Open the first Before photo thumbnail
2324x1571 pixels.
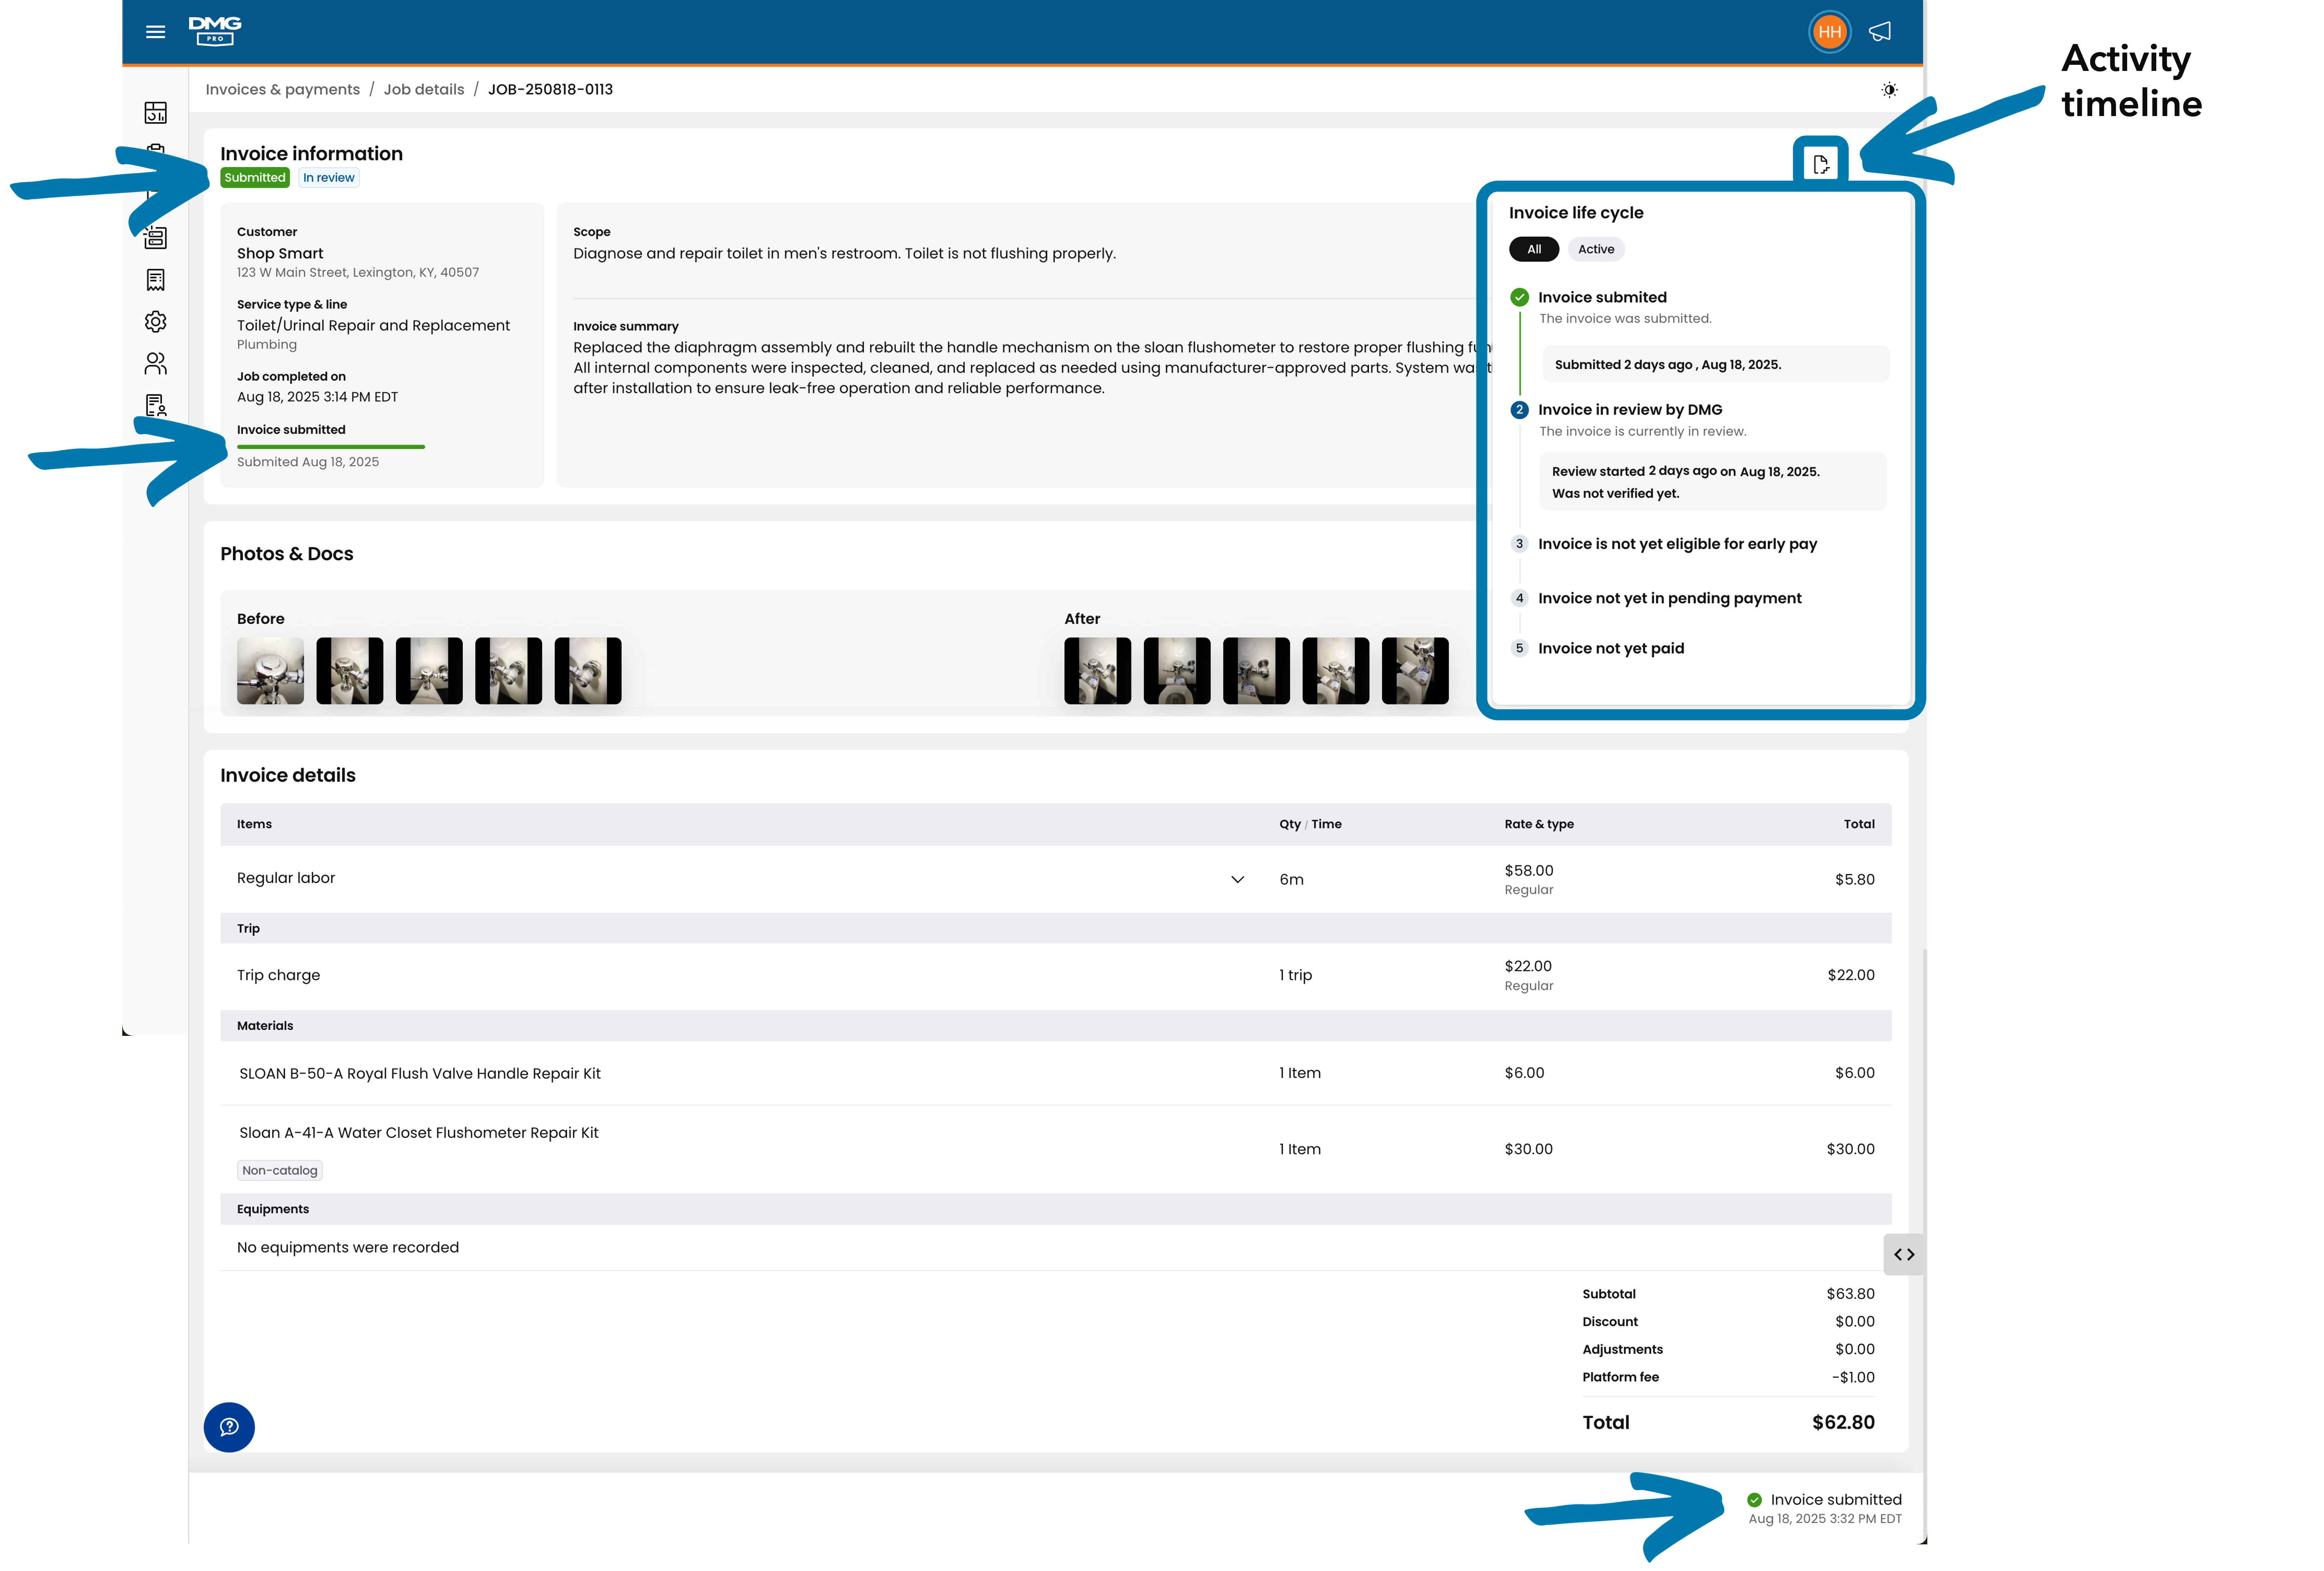pos(270,670)
